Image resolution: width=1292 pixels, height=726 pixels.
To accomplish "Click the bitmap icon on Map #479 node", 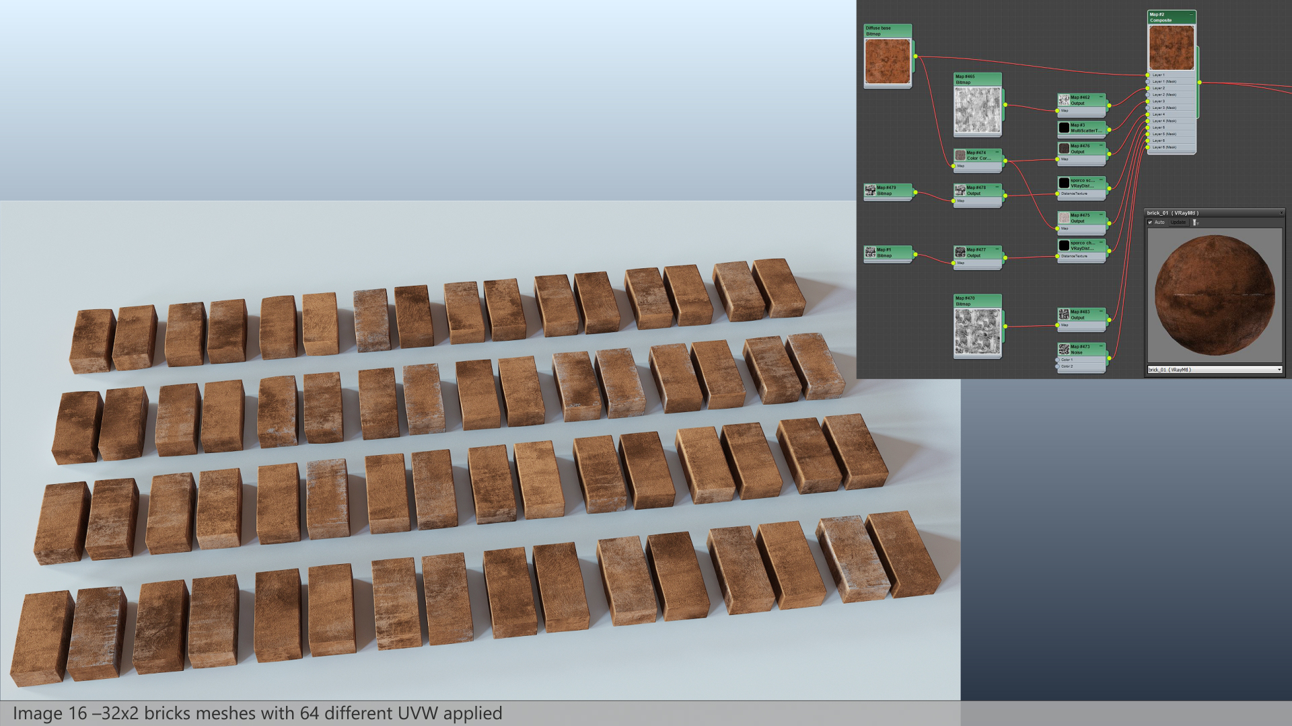I will (871, 190).
